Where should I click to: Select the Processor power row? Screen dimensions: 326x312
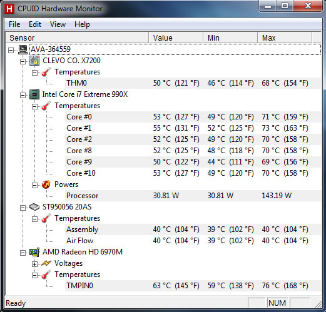193,196
